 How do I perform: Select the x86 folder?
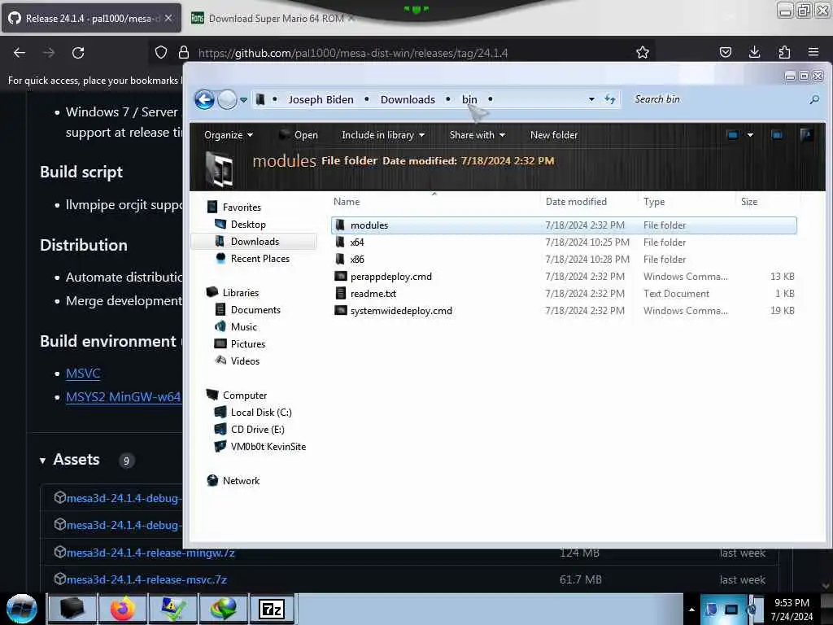tap(356, 260)
